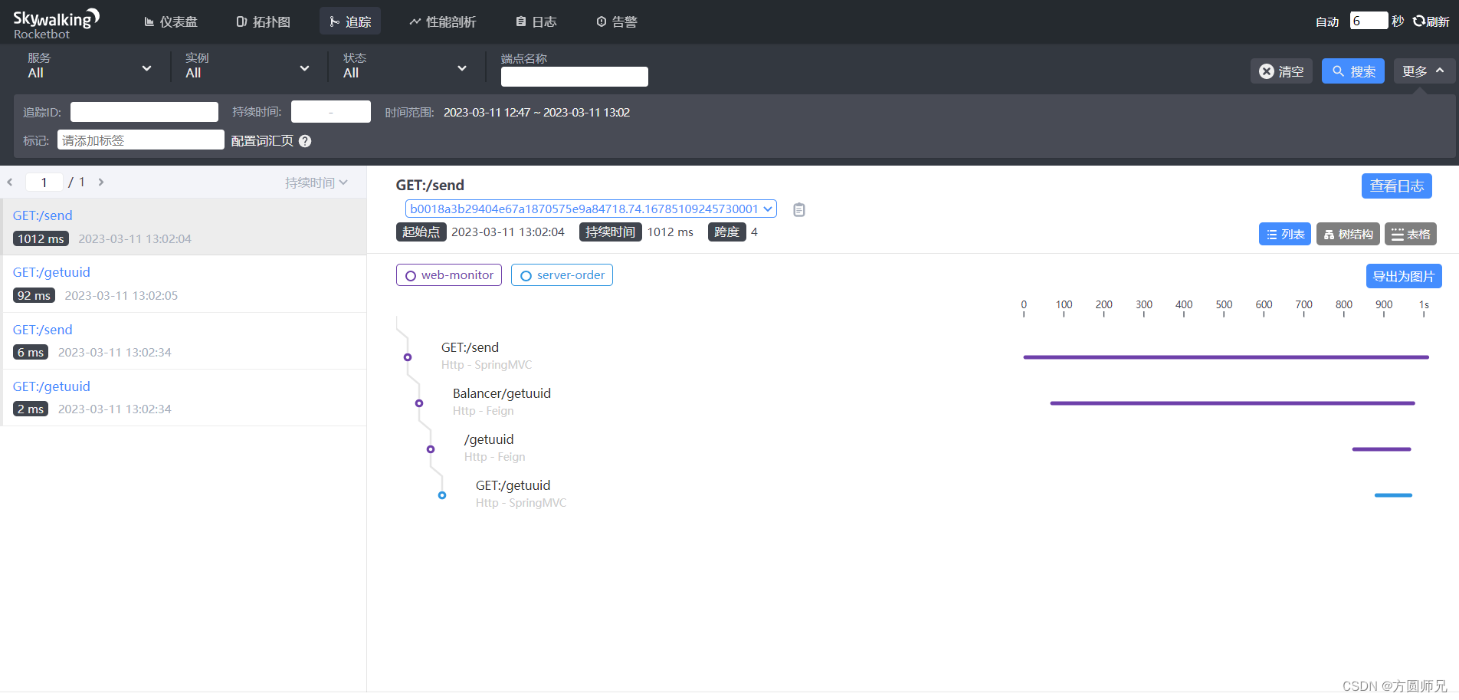Expand the 服务 service dropdown
The height and width of the screenshot is (700, 1459).
point(90,67)
